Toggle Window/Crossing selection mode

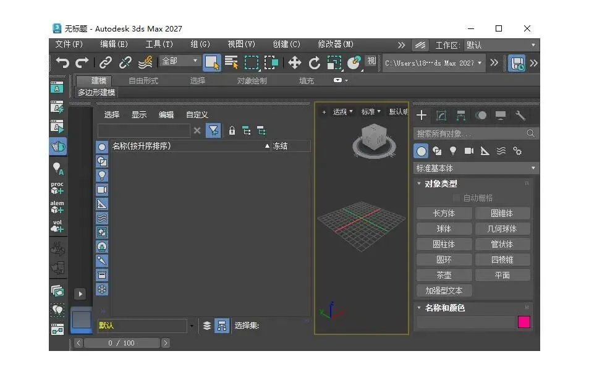271,62
